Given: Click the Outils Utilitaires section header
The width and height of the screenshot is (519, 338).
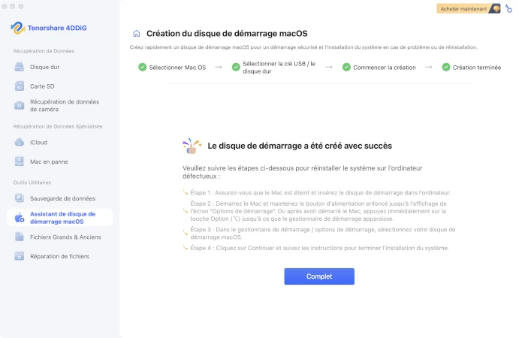Looking at the screenshot, I should (x=32, y=183).
